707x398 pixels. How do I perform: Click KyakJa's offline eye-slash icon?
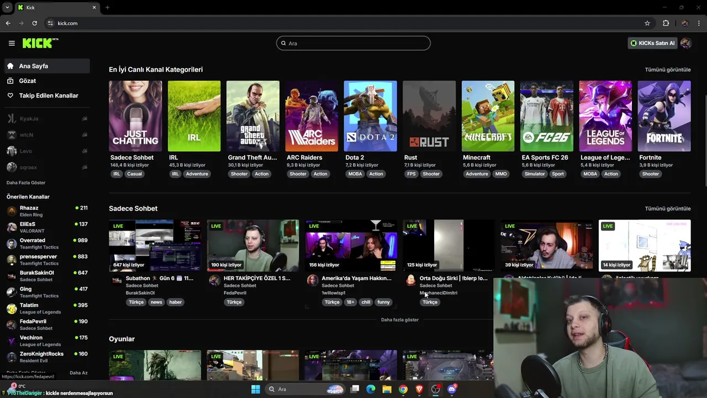pyautogui.click(x=85, y=119)
